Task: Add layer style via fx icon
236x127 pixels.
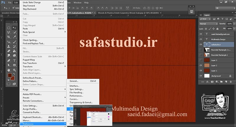Action: tap(208, 82)
